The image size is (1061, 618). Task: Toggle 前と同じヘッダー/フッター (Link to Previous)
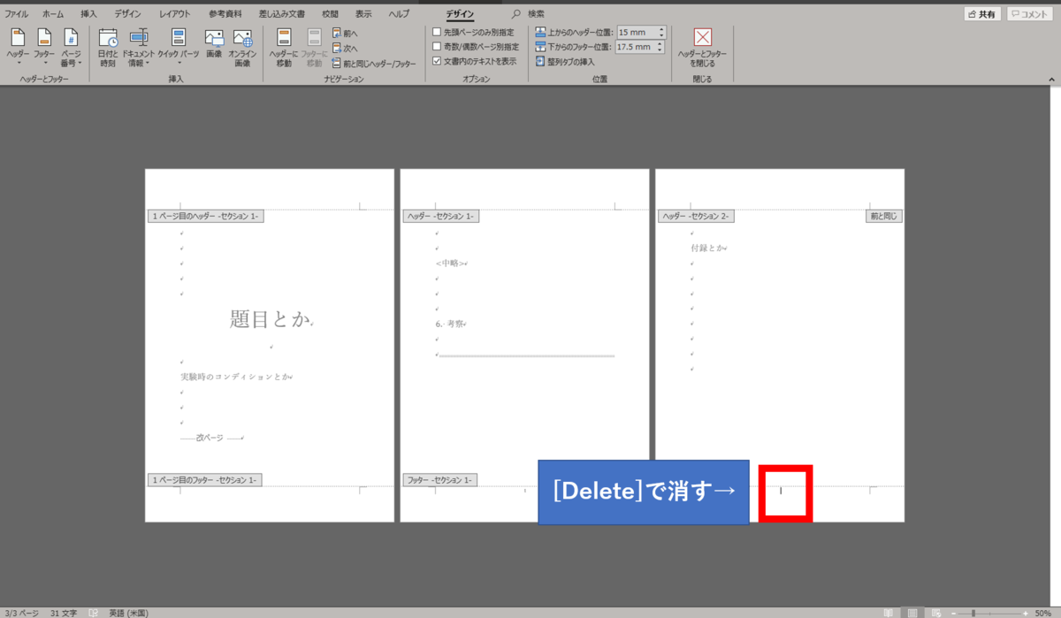tap(374, 63)
